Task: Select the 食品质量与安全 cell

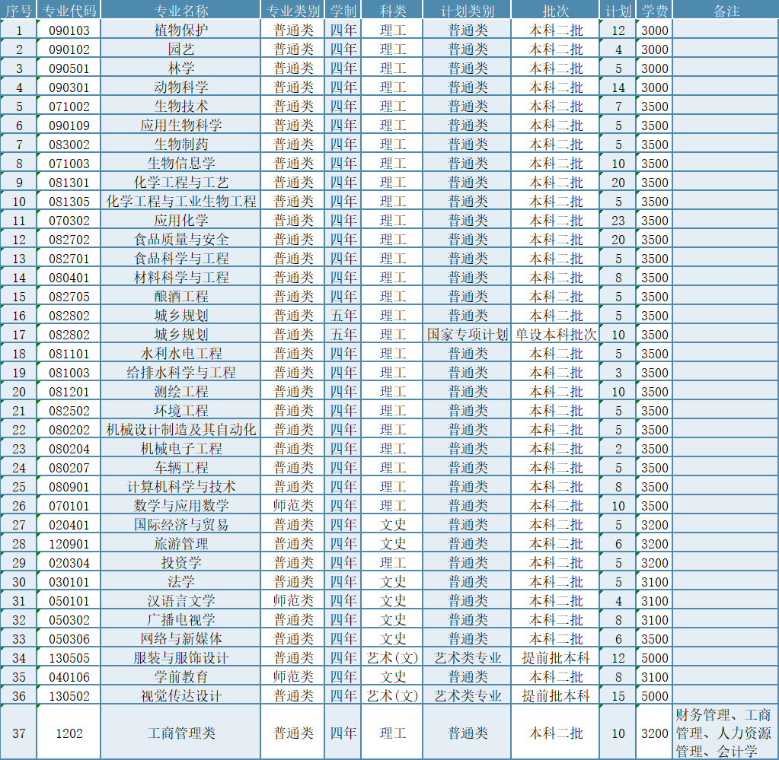Action: point(180,240)
